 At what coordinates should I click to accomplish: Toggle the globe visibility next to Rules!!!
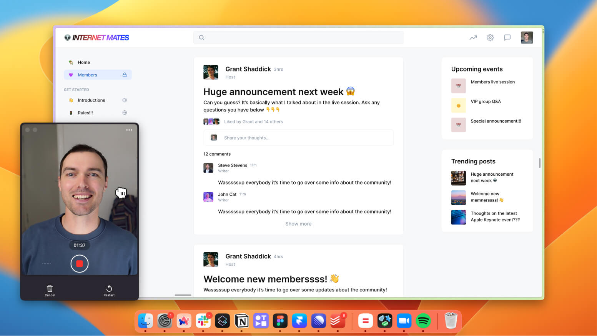coord(124,112)
